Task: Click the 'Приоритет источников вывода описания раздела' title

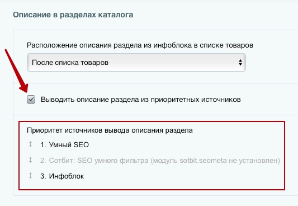Action: pyautogui.click(x=110, y=130)
